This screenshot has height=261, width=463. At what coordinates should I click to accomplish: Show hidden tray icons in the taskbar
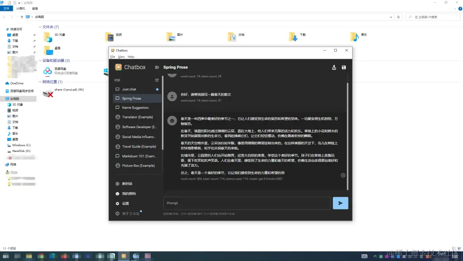click(x=375, y=256)
